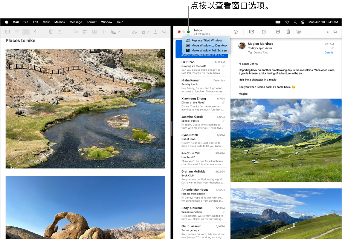Screen dimensions: 342x239
Task: Open the Mailbox menu
Action: click(59, 22)
